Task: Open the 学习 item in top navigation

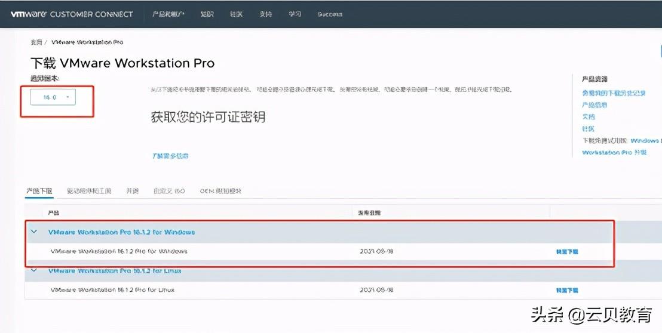Action: [295, 14]
